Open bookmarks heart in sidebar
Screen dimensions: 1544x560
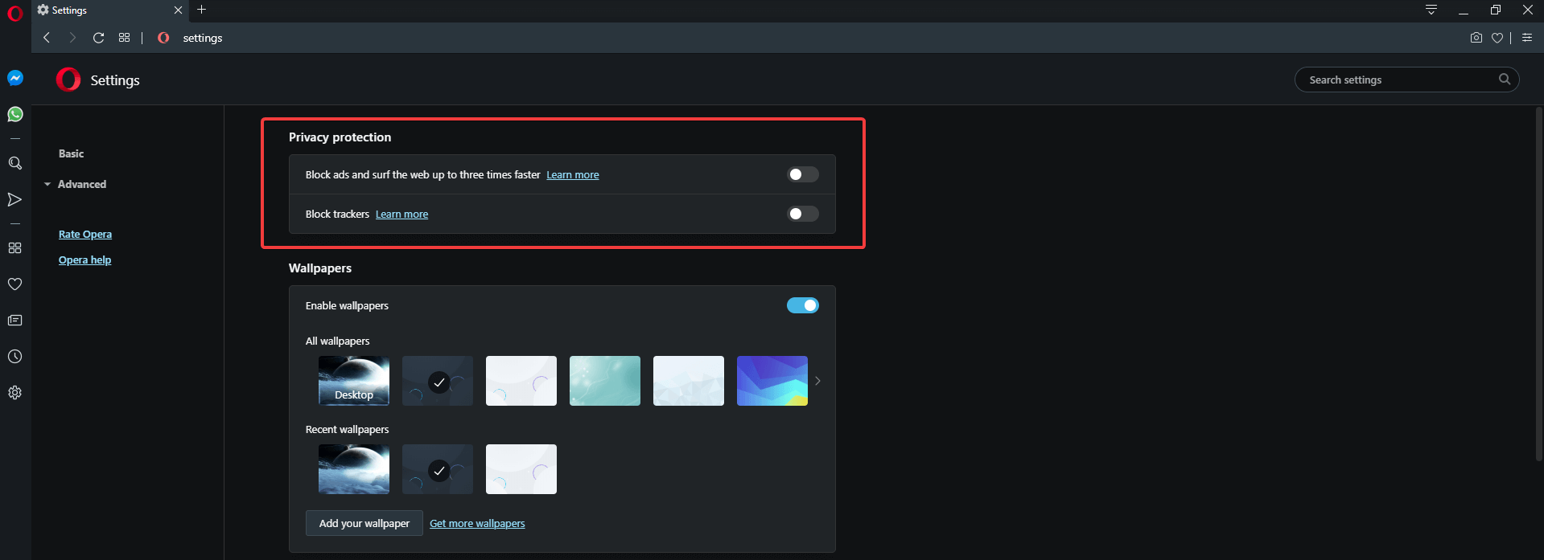point(14,284)
